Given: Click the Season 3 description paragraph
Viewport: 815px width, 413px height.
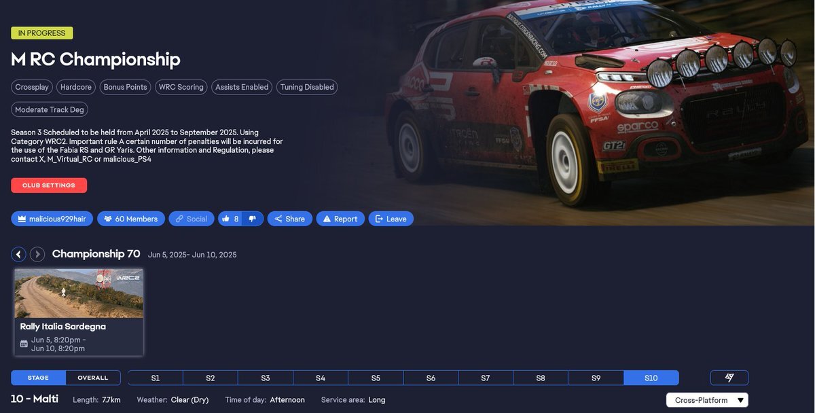Looking at the screenshot, I should 147,145.
